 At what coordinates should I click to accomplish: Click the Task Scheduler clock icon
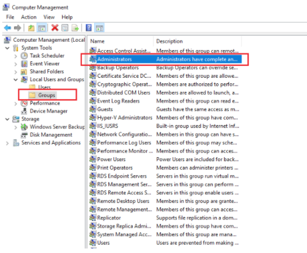coord(24,56)
